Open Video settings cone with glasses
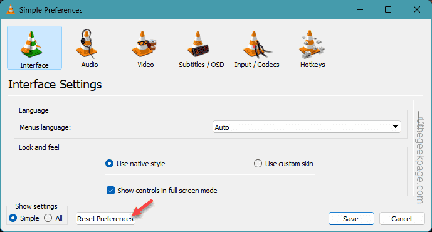The image size is (432, 232). click(x=144, y=44)
